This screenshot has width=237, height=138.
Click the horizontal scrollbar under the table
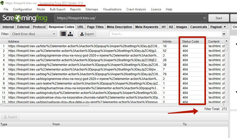coord(46,105)
